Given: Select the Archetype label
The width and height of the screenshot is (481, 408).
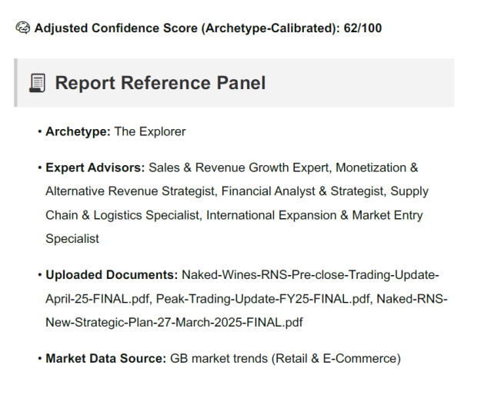Looking at the screenshot, I should coord(78,131).
